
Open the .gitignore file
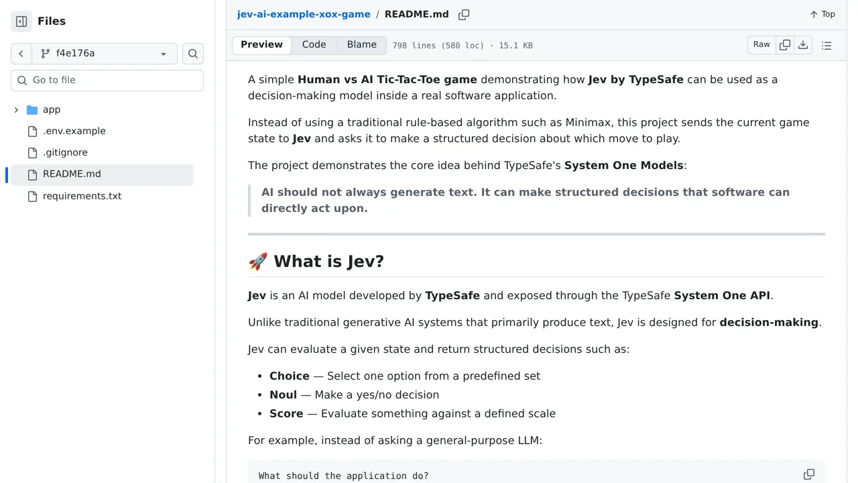65,152
